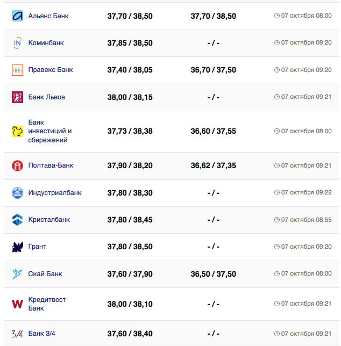This screenshot has height=346, width=341.
Task: Open the Альянс Банк link
Action: (x=48, y=16)
